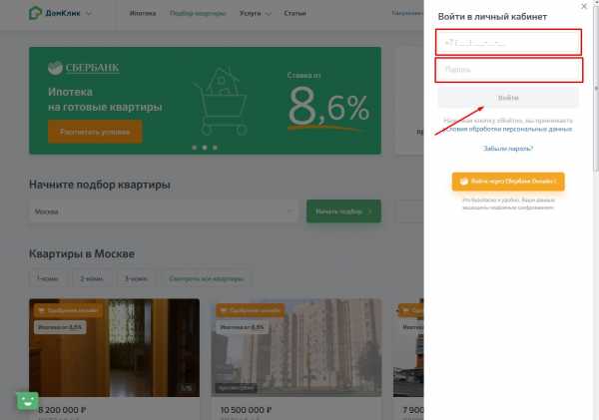Viewport: 599px width, 420px height.
Task: Click Войти через Сбербанк Онлайн button
Action: [x=508, y=182]
